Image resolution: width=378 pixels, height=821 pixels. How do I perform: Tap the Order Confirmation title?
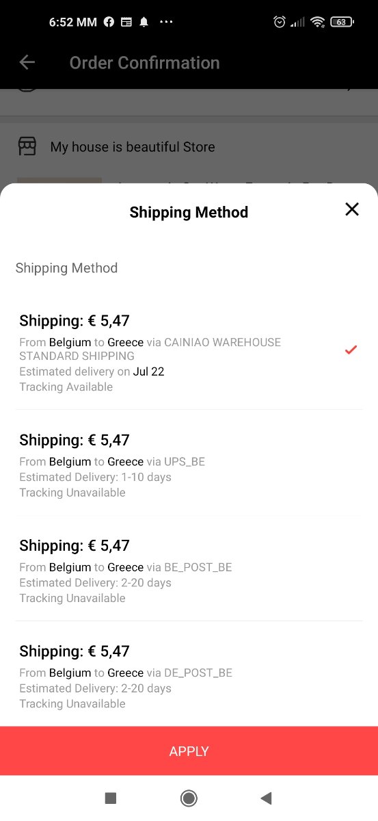pyautogui.click(x=144, y=63)
